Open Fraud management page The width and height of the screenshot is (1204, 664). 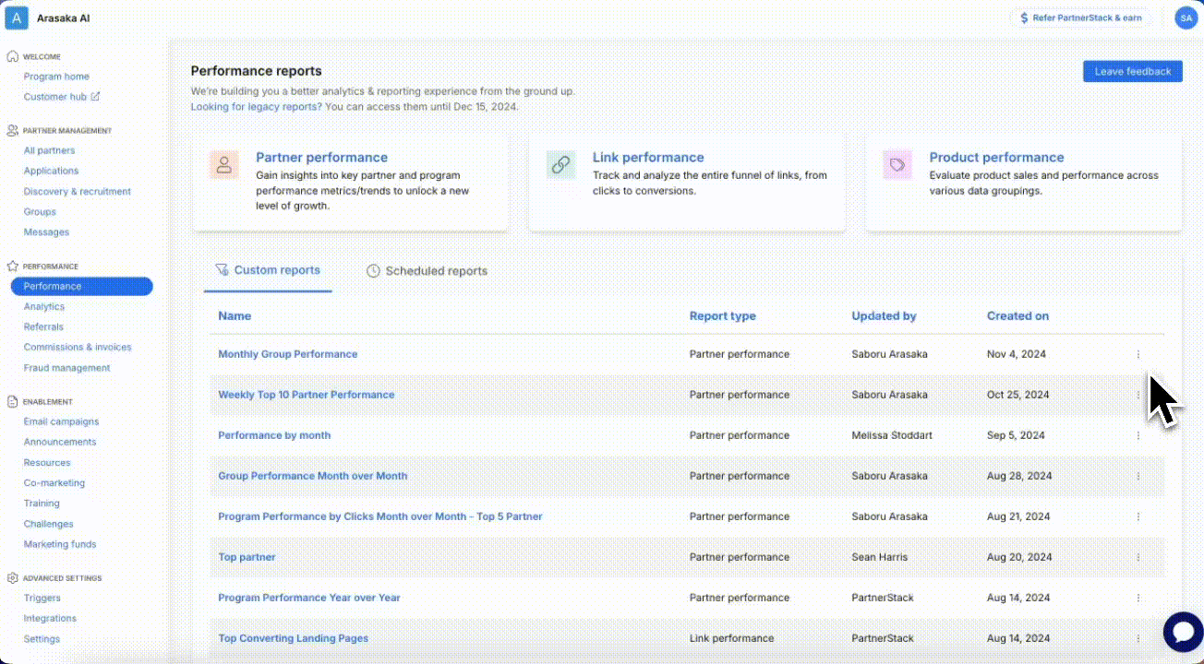66,368
